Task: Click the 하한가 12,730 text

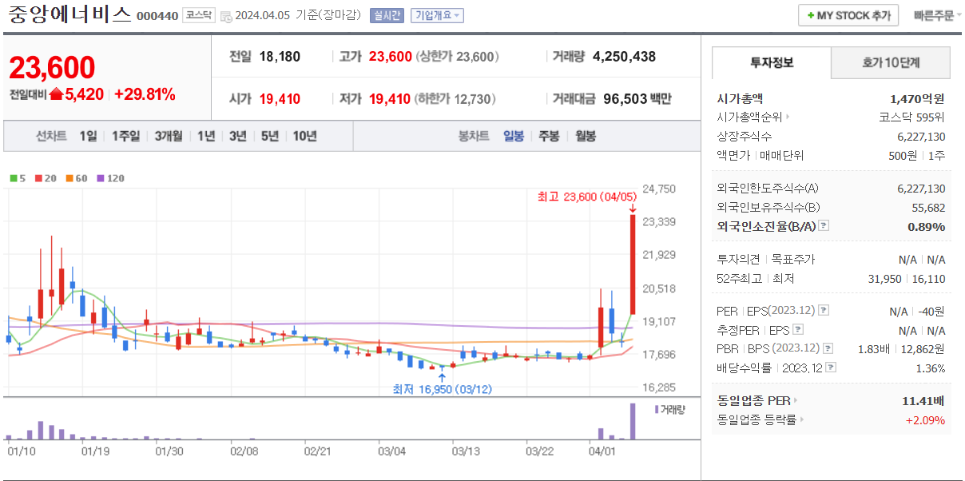Action: 456,99
